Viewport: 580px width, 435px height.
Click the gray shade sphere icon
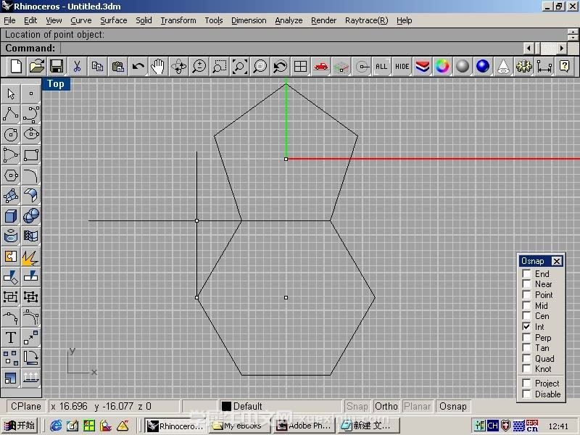click(463, 67)
